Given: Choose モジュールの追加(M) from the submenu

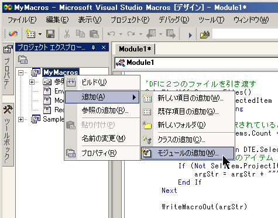Looking at the screenshot, I should [187, 153].
